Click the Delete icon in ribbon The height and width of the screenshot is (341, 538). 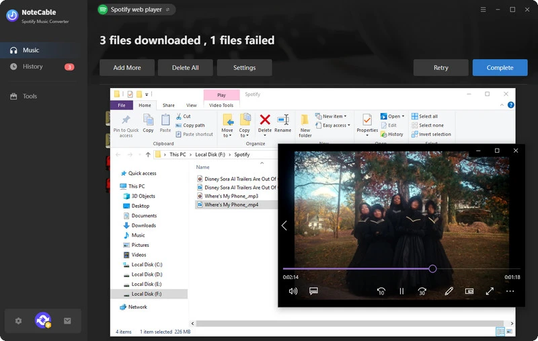(265, 123)
